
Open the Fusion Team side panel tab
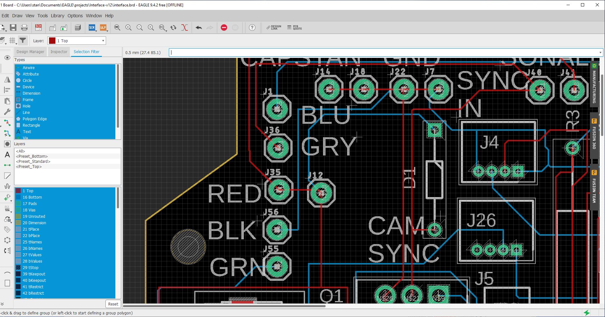point(594,187)
